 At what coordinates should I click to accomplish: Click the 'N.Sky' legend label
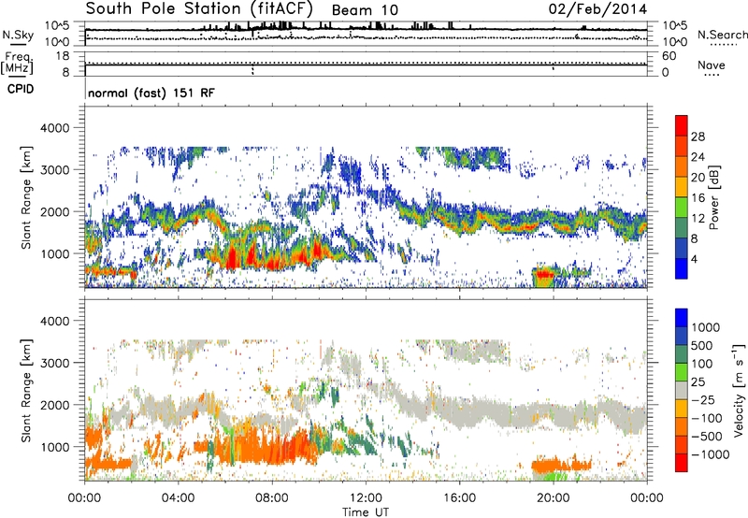[x=18, y=35]
